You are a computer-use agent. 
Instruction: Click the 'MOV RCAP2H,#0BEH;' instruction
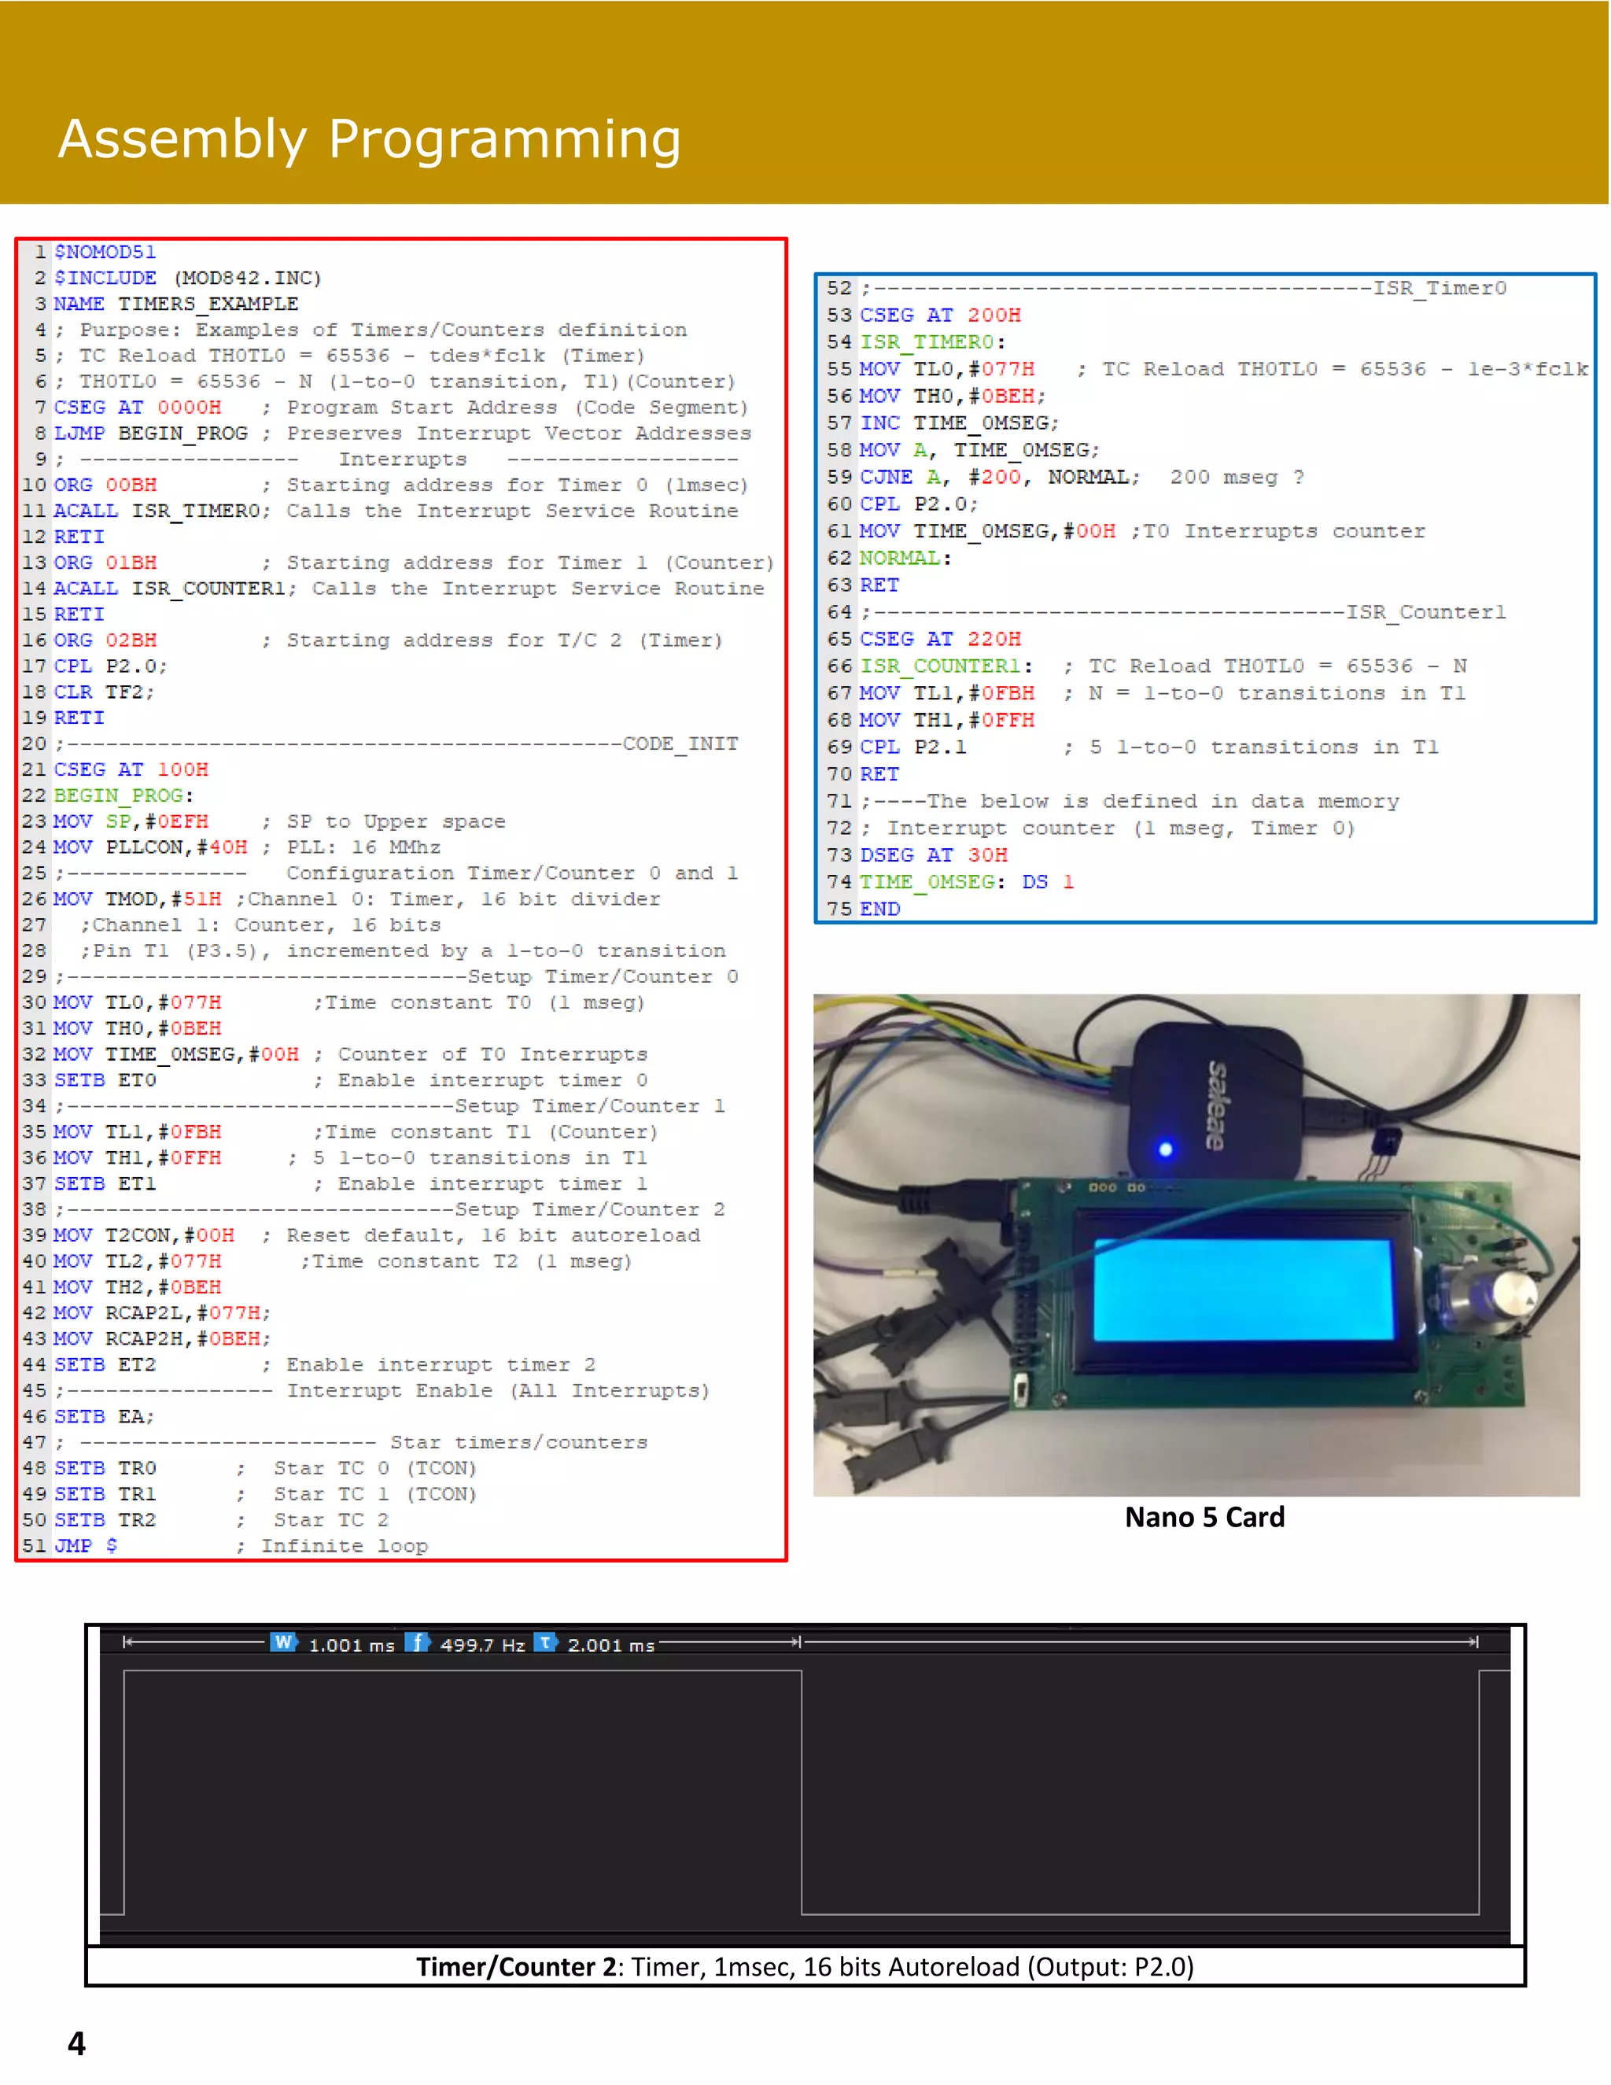coord(162,1338)
